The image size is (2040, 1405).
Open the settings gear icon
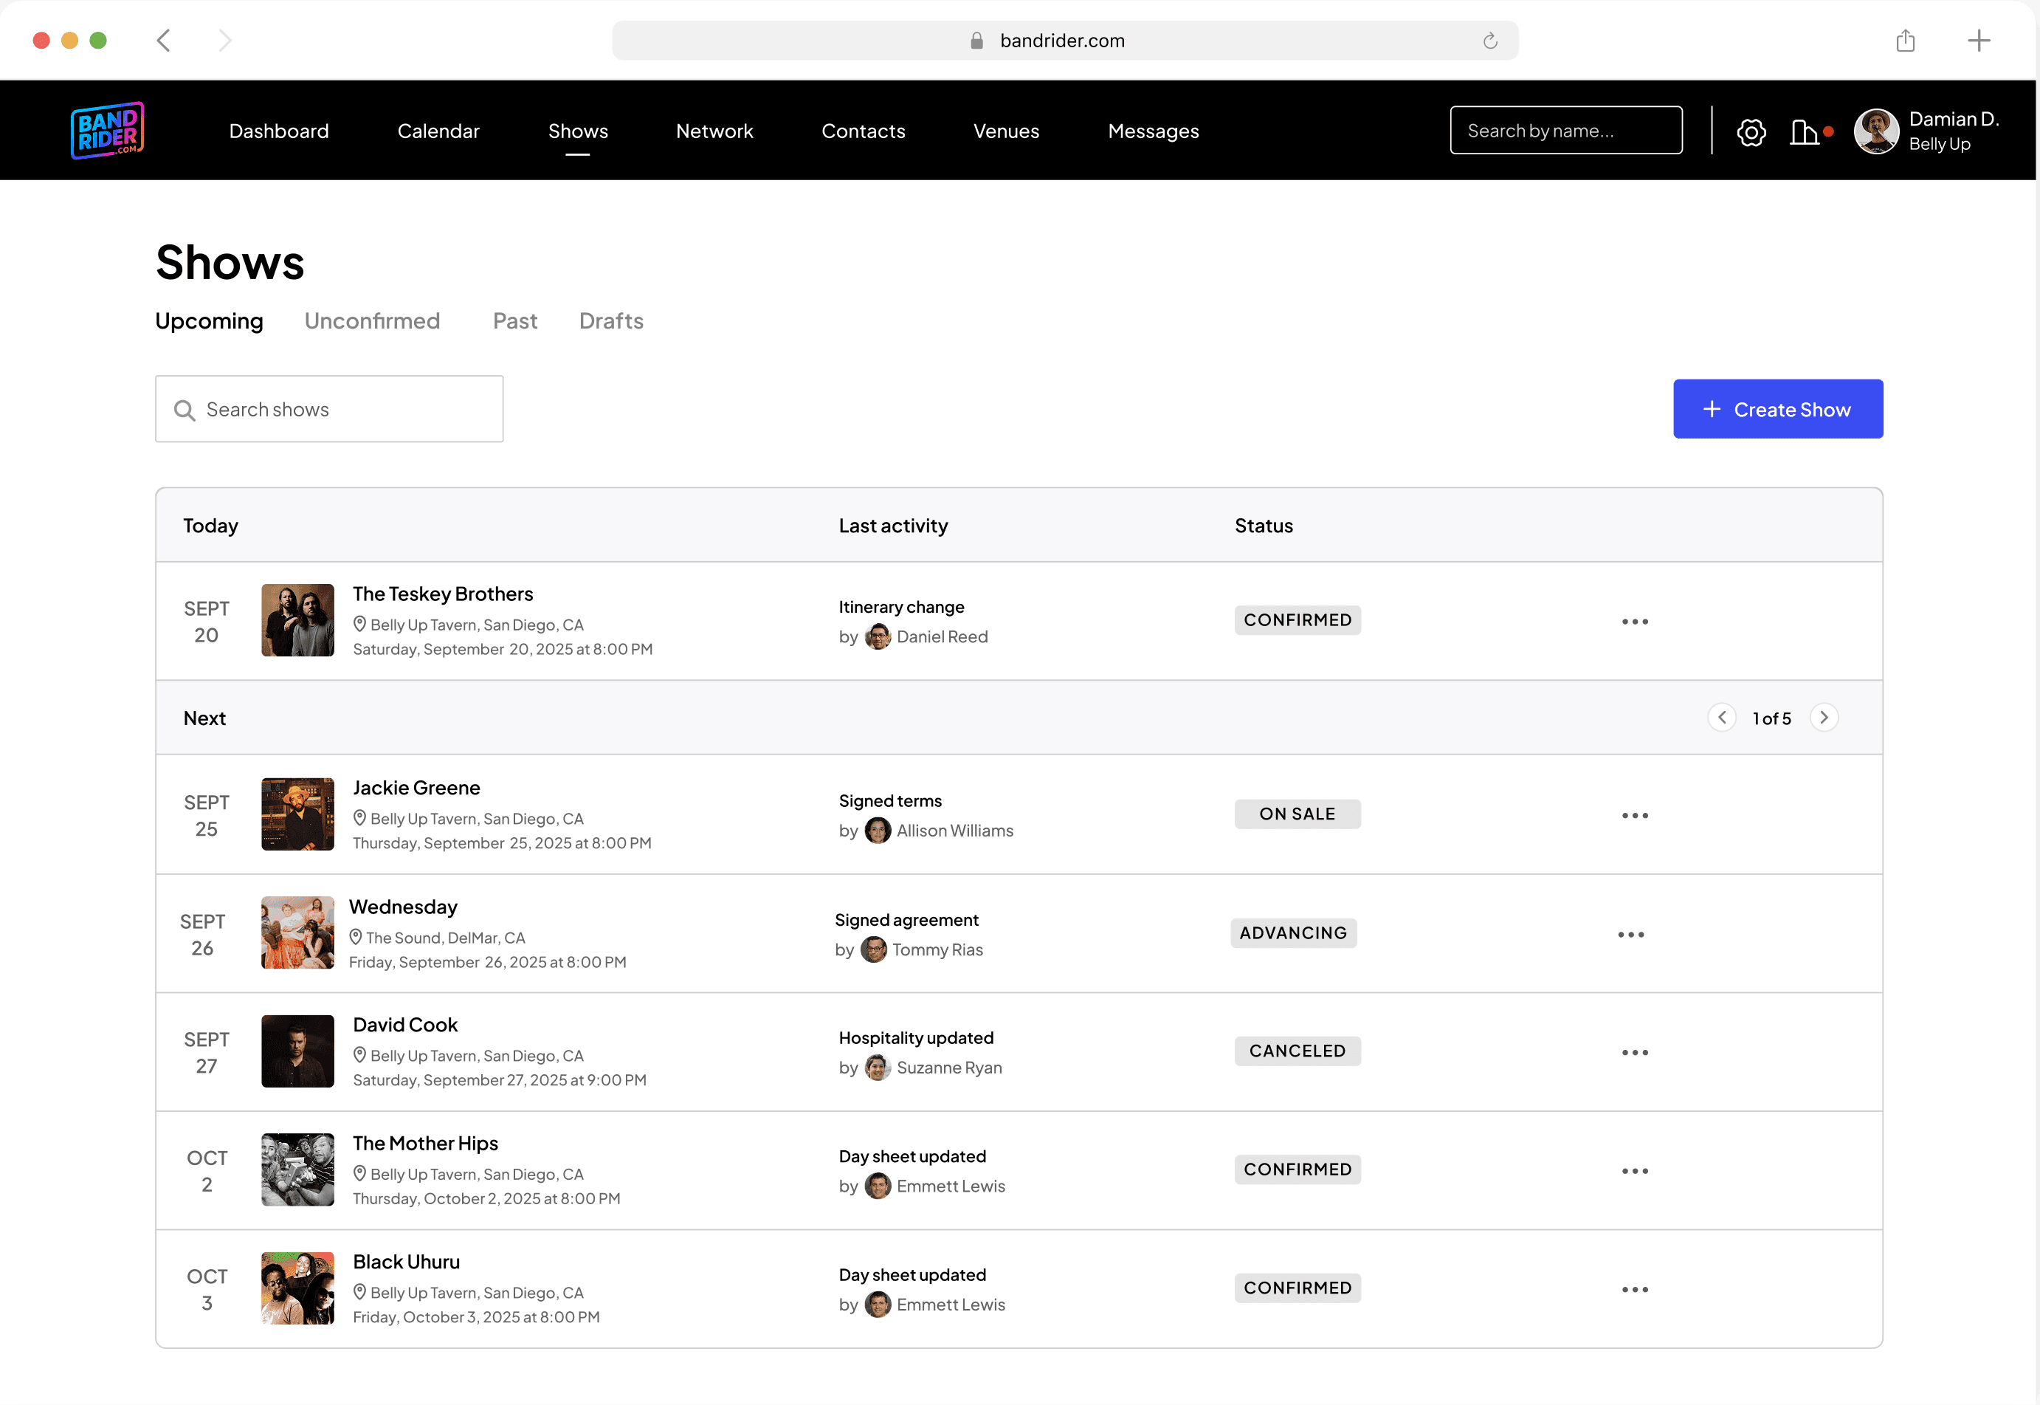point(1751,132)
